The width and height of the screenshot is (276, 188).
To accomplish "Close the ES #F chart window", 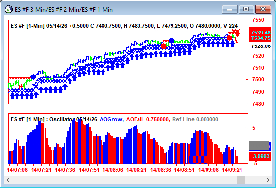I will click(x=263, y=9).
